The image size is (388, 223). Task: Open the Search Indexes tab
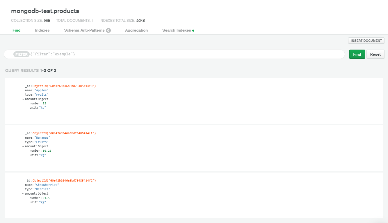tap(177, 30)
